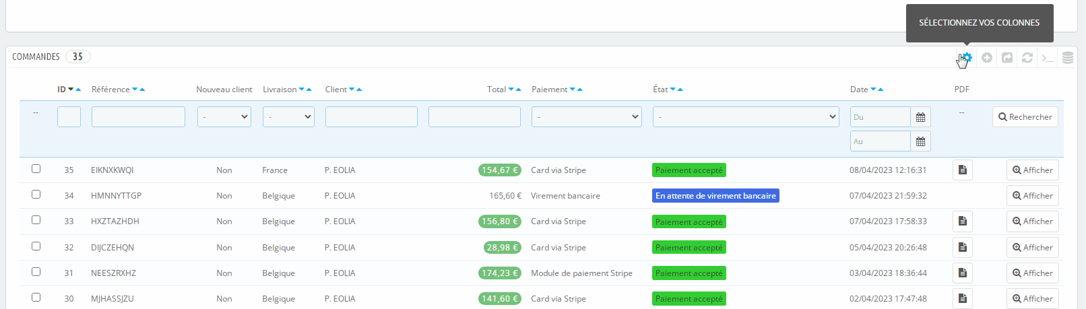1086x309 pixels.
Task: Click Afficher for order NEESZRXHZ
Action: point(1033,273)
